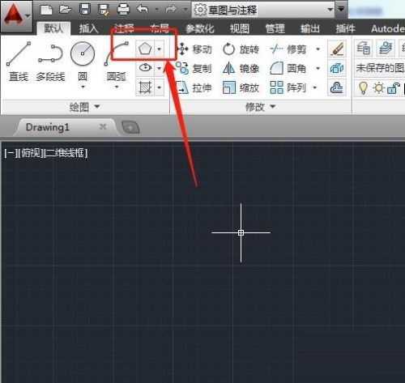Activate the Rotate (旋转) tool

tap(241, 49)
